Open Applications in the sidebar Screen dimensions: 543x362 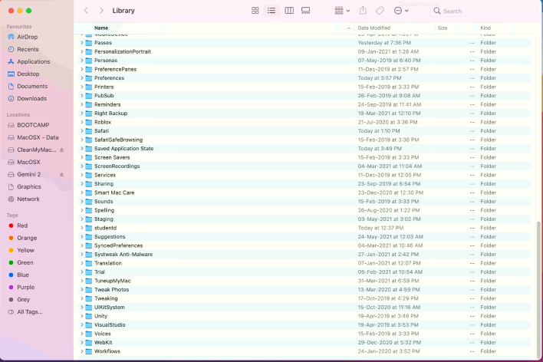click(x=34, y=61)
